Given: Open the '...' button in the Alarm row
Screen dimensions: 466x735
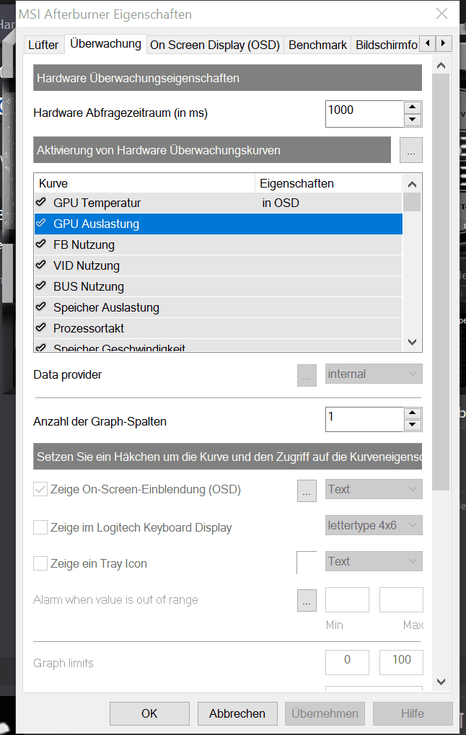Looking at the screenshot, I should click(307, 600).
